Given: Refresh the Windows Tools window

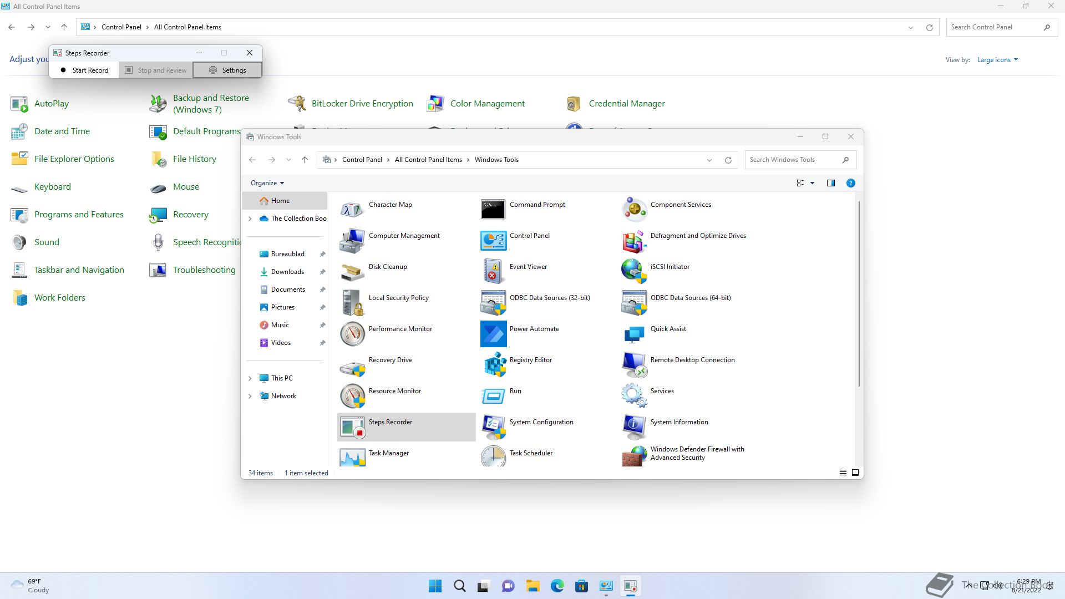Looking at the screenshot, I should pos(728,160).
